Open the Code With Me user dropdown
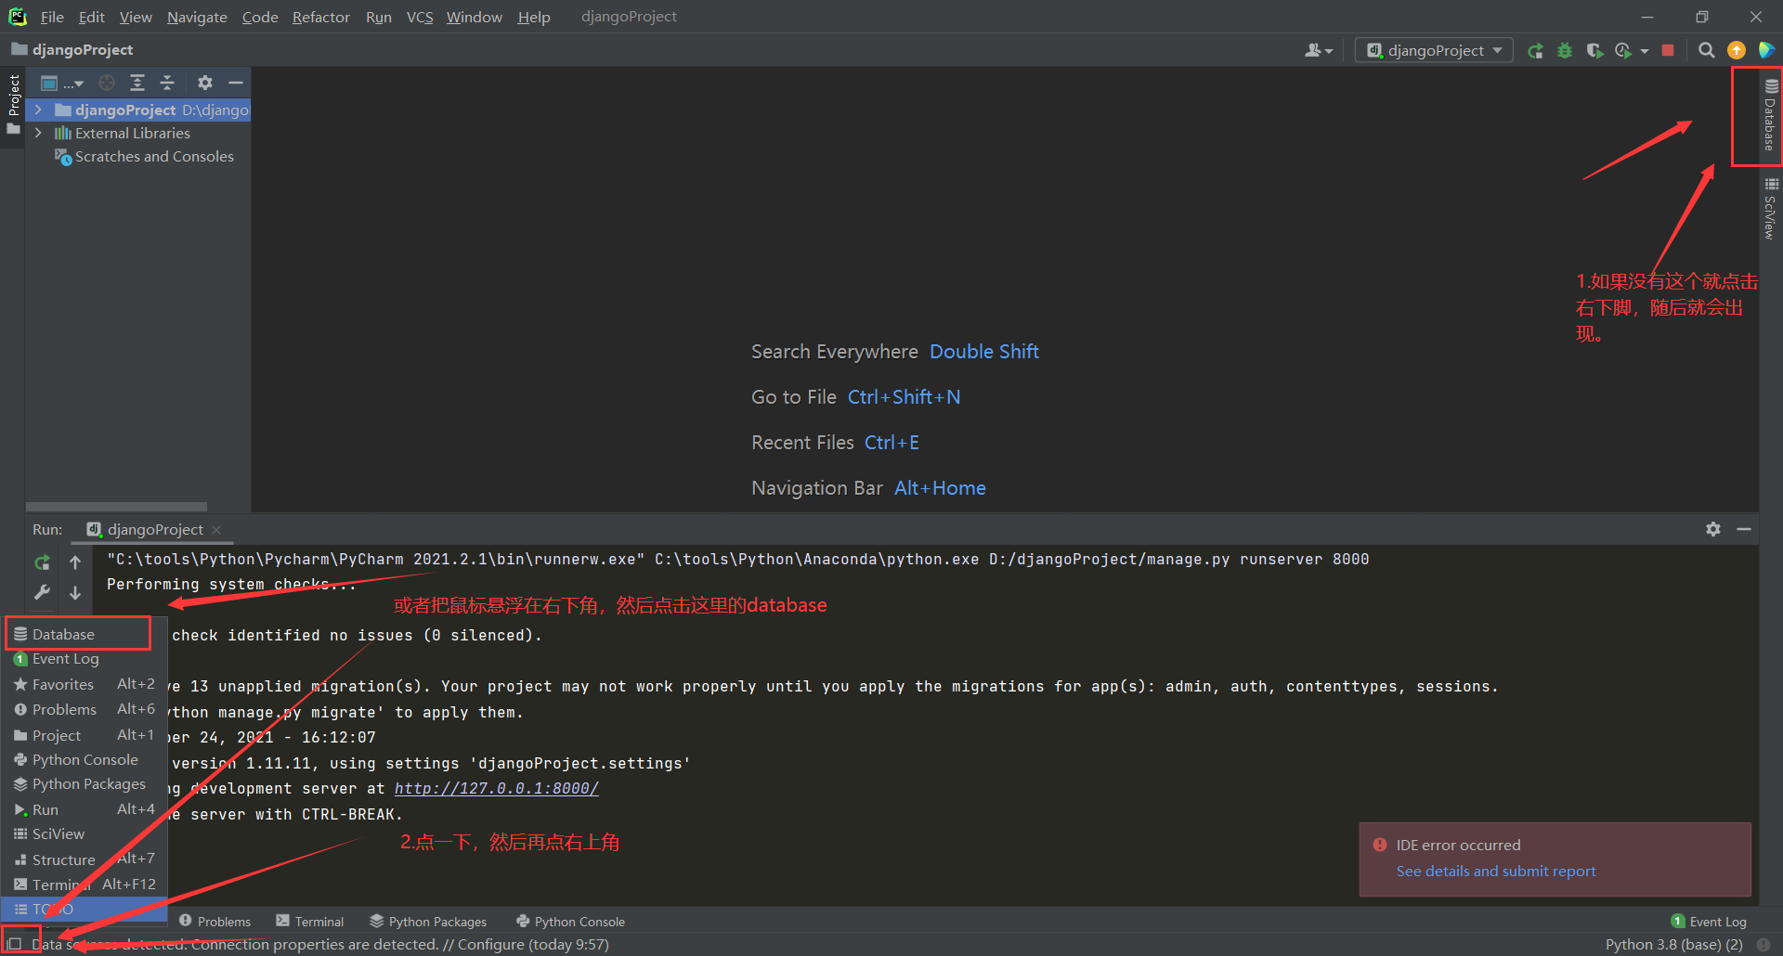Viewport: 1783px width, 956px height. click(1319, 50)
